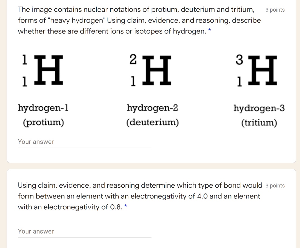
Task: Select the hydrogen-3 (tritium) caption text
Action: click(x=259, y=115)
